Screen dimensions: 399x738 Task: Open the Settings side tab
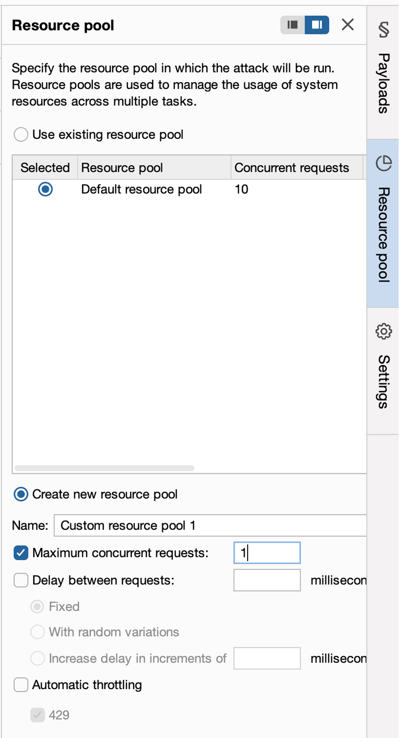click(x=383, y=381)
